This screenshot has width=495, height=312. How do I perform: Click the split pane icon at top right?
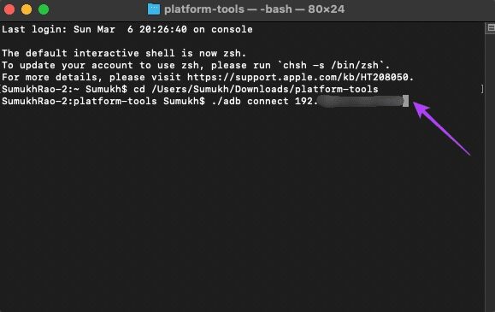[491, 28]
